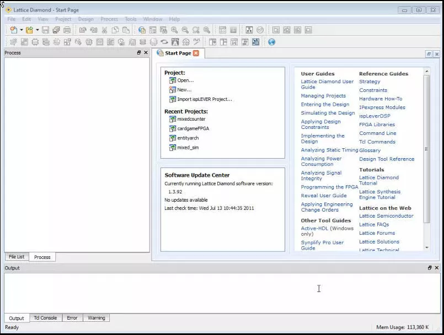
Task: Open the Programming the FPGA link
Action: (329, 187)
